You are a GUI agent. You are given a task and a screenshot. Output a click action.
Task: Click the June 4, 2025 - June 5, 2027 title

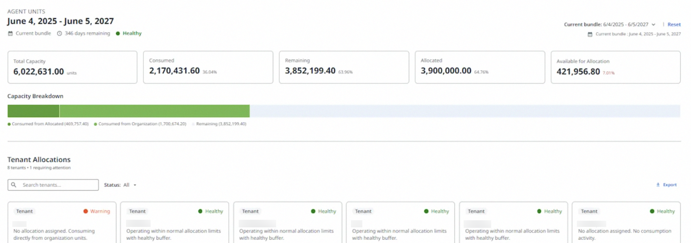[x=61, y=21]
